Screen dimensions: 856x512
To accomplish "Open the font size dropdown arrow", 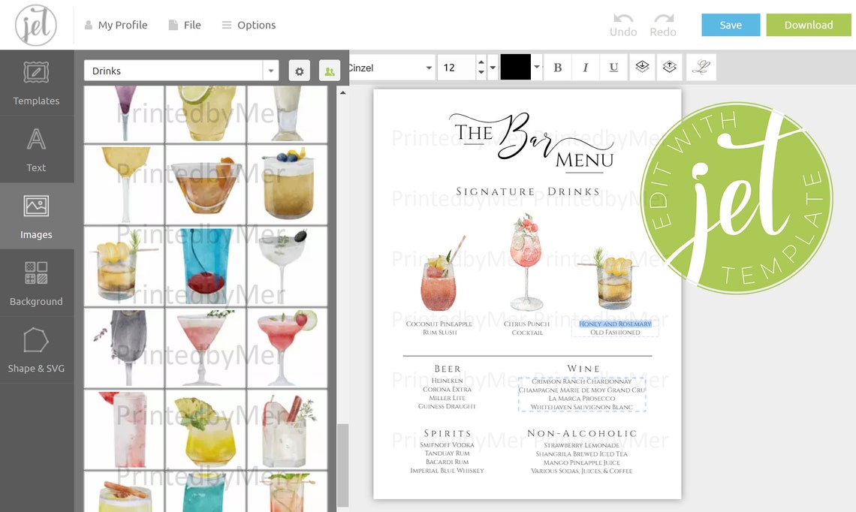I will tap(493, 67).
